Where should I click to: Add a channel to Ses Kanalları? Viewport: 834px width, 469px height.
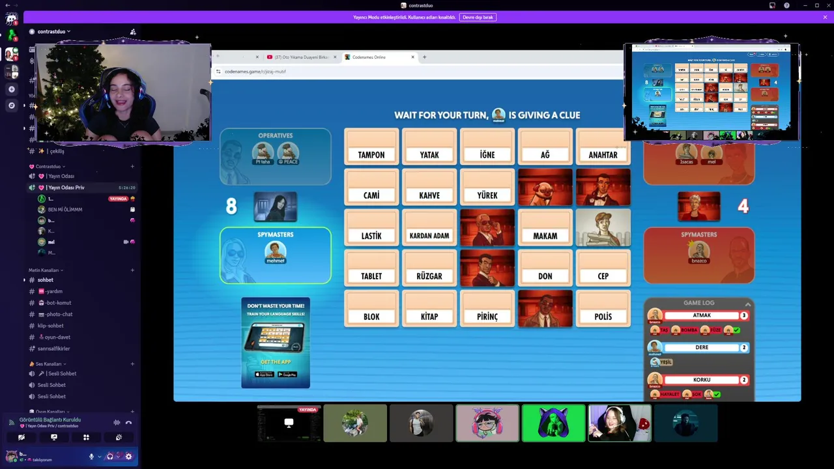tap(132, 363)
